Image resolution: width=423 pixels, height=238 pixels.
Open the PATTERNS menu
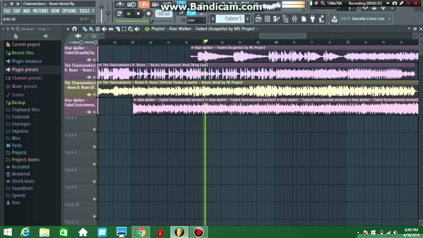(x=41, y=11)
